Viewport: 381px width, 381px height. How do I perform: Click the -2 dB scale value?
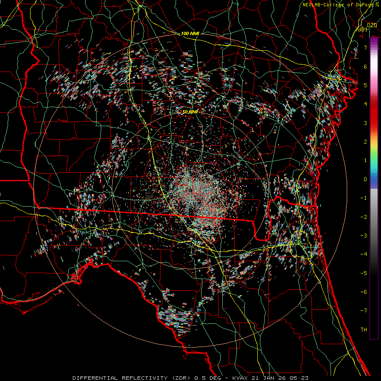tap(364, 217)
